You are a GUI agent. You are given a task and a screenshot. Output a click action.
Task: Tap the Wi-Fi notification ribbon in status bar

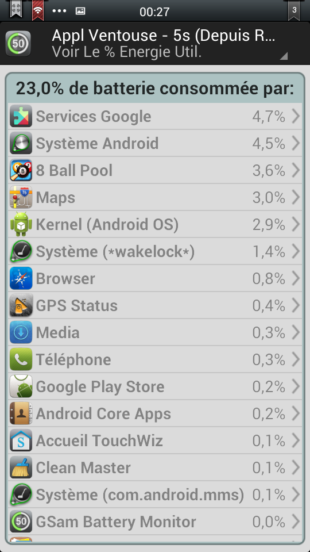[x=38, y=10]
